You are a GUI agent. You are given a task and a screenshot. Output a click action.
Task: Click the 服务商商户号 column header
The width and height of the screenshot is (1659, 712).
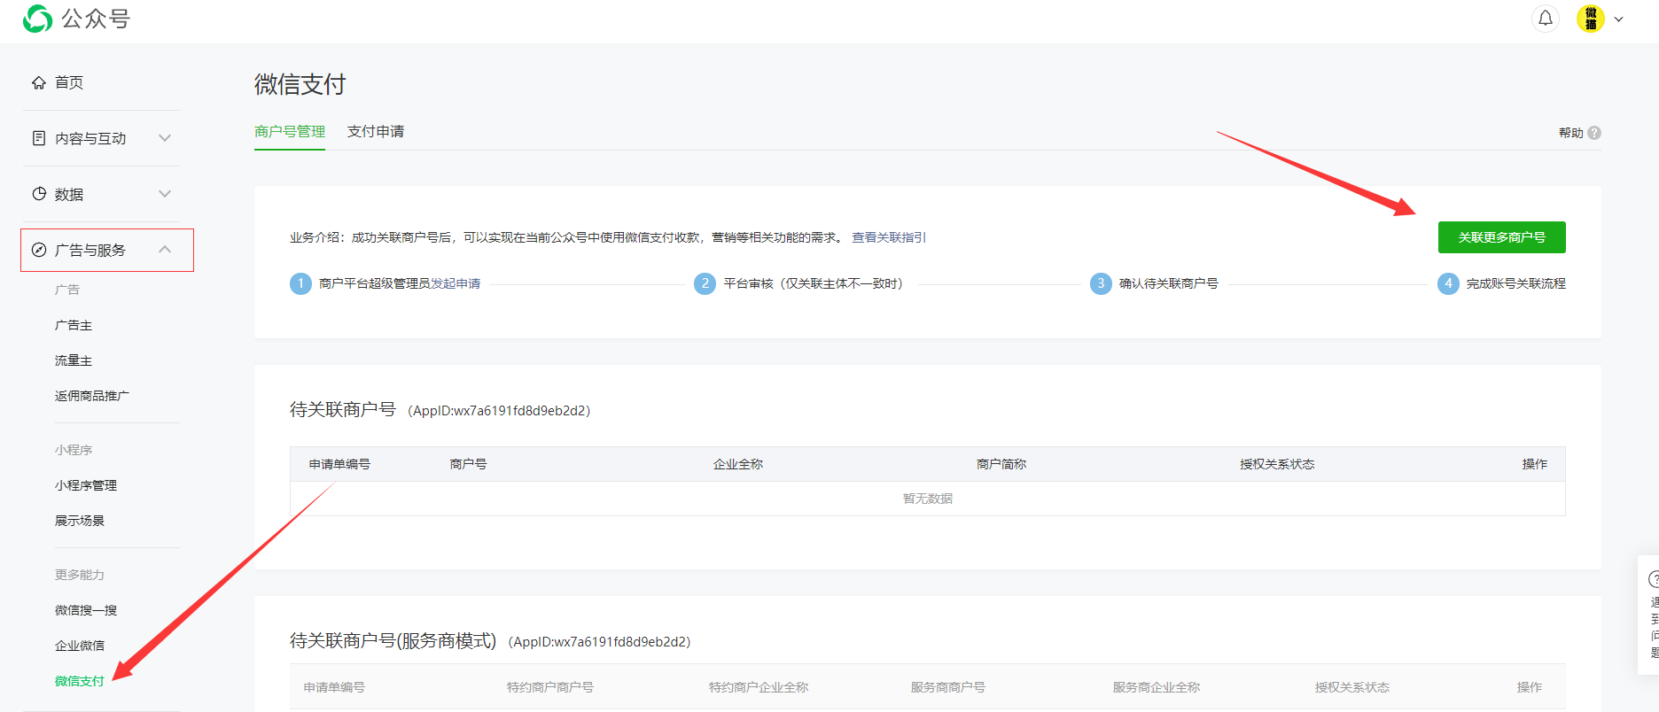click(x=948, y=687)
